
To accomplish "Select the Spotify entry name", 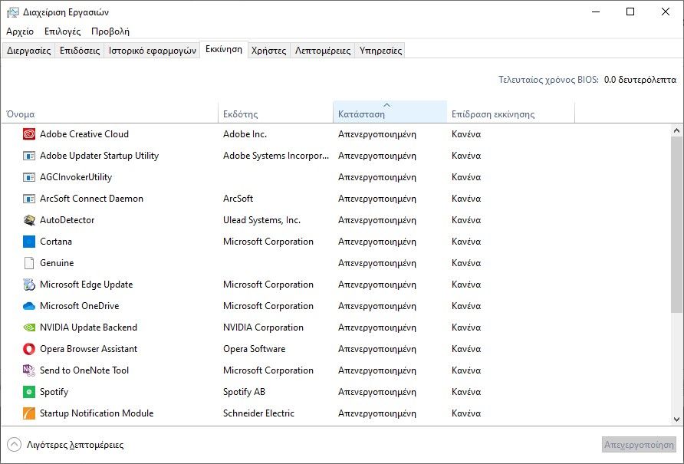I will coord(54,392).
